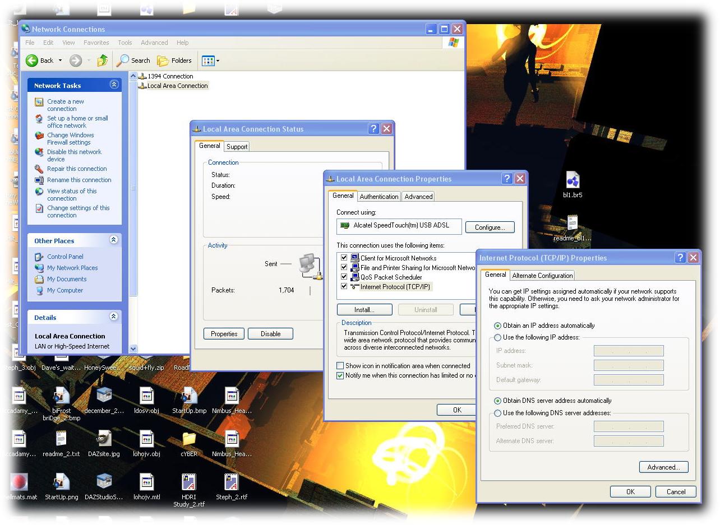
Task: Click the Configure... button
Action: coord(490,227)
